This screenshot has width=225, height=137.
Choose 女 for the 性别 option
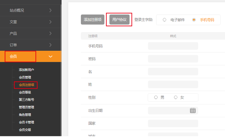176,97
